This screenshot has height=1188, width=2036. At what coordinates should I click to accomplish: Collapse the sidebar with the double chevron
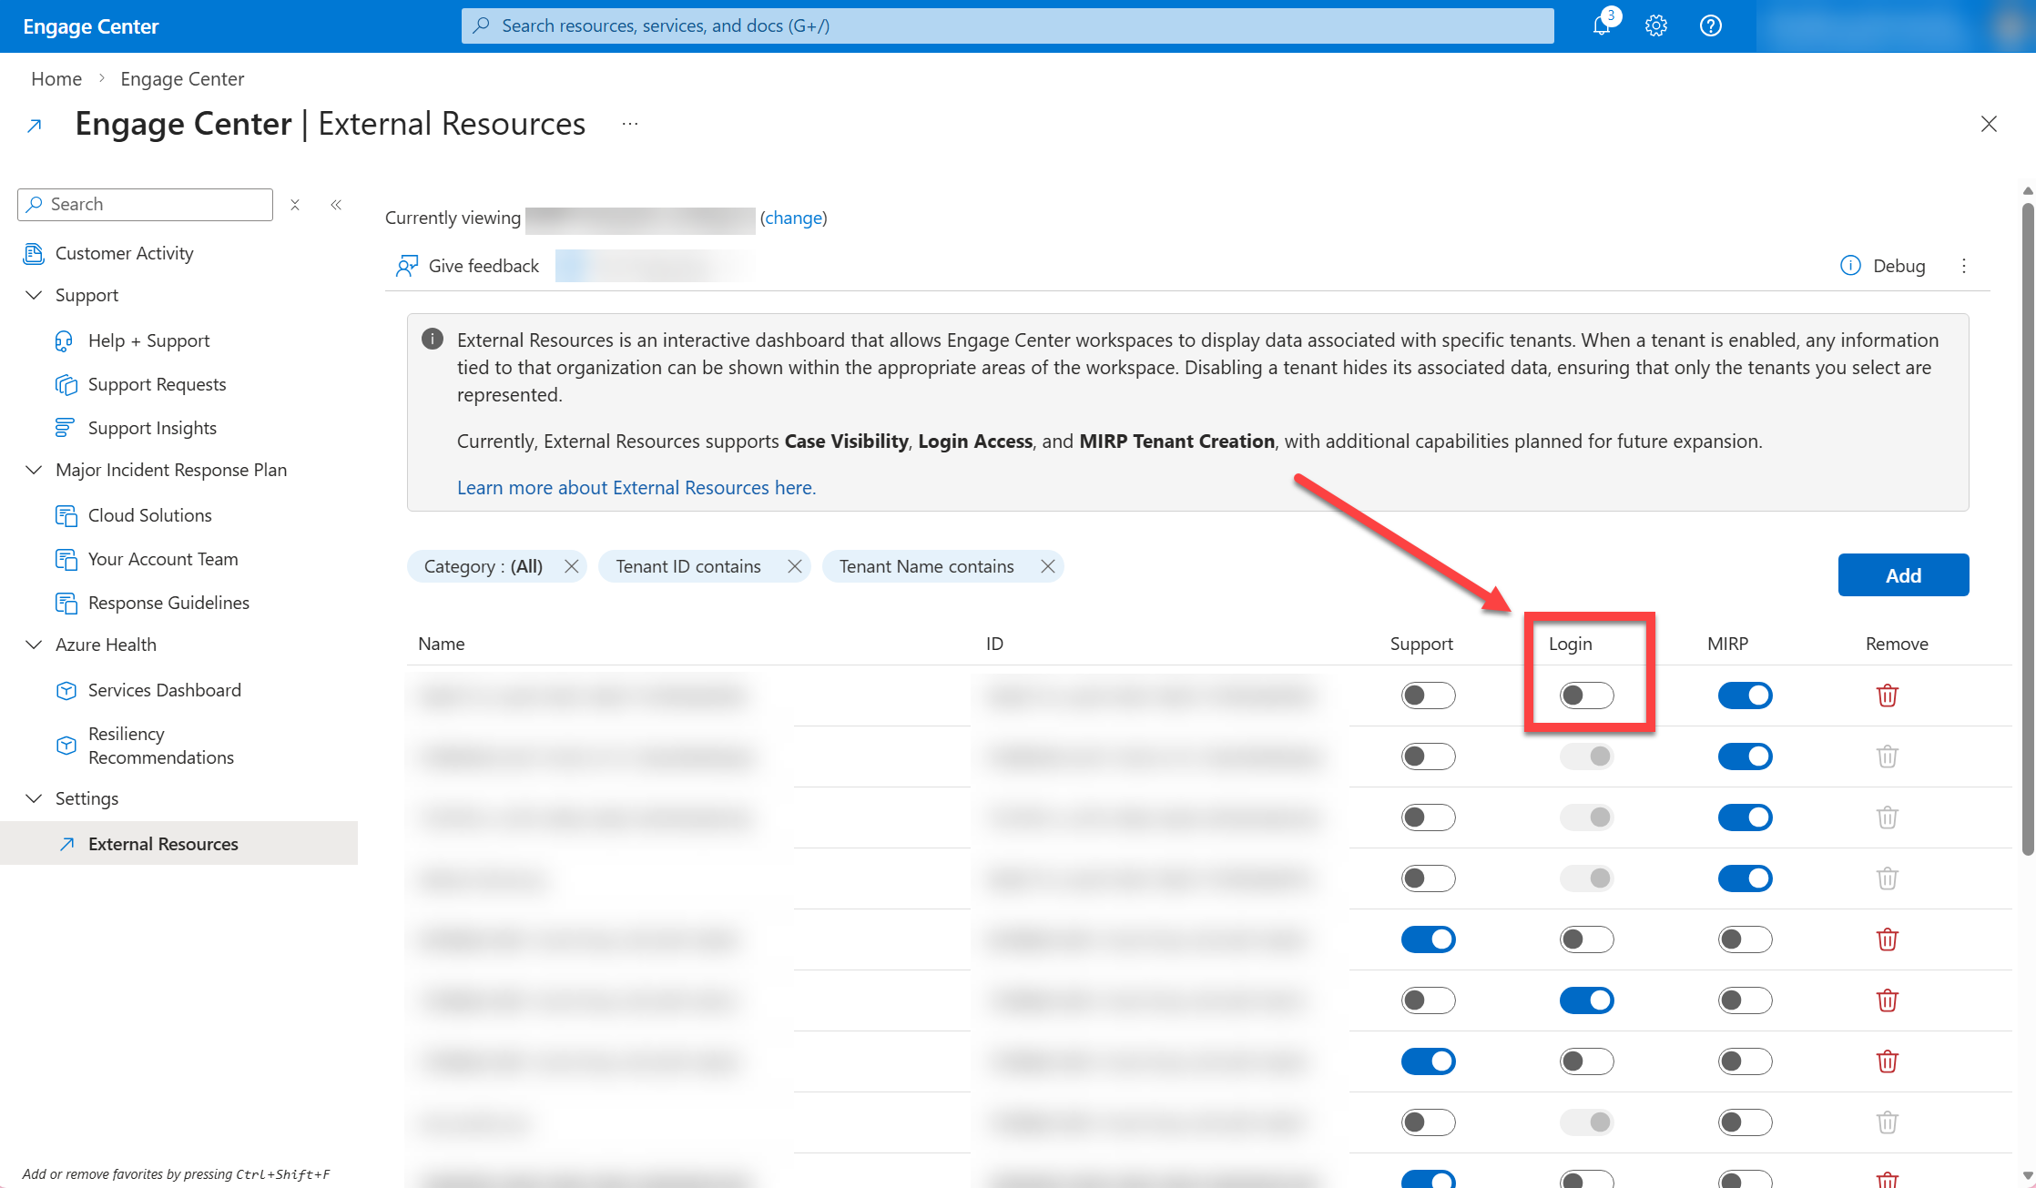(336, 205)
